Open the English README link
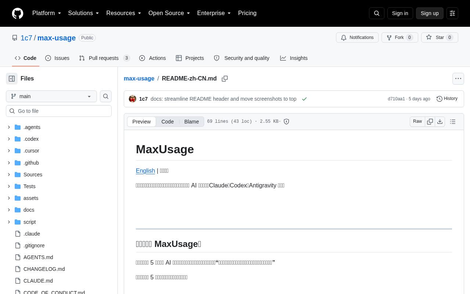 (145, 171)
